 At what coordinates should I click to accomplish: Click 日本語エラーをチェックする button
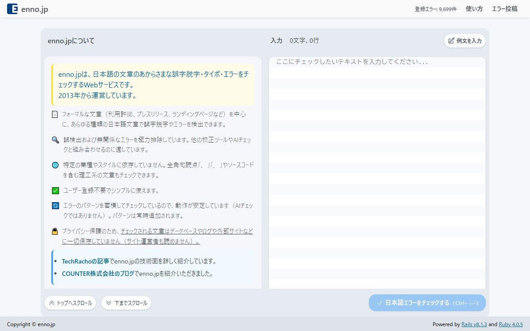(427, 303)
